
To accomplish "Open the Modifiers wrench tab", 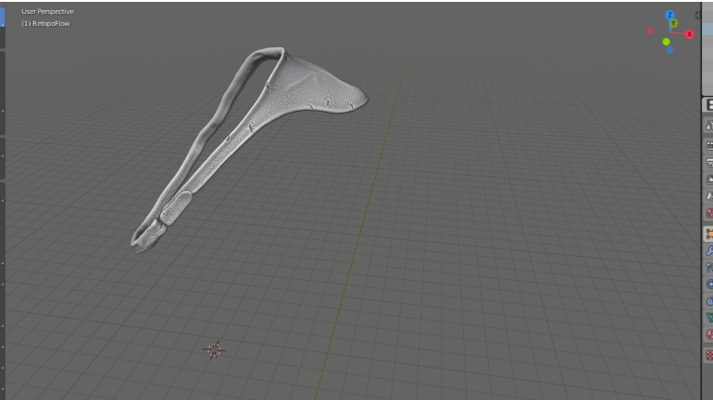I will tap(708, 250).
